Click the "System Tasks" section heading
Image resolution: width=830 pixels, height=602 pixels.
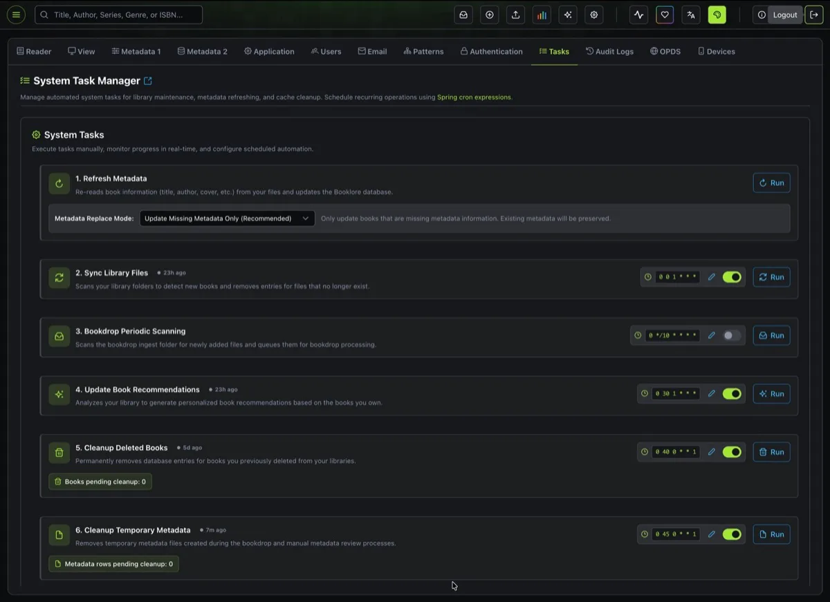click(74, 135)
